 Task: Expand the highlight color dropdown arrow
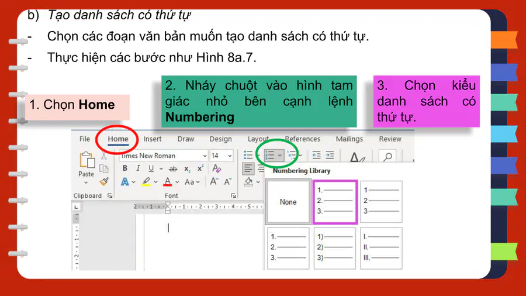[155, 182]
